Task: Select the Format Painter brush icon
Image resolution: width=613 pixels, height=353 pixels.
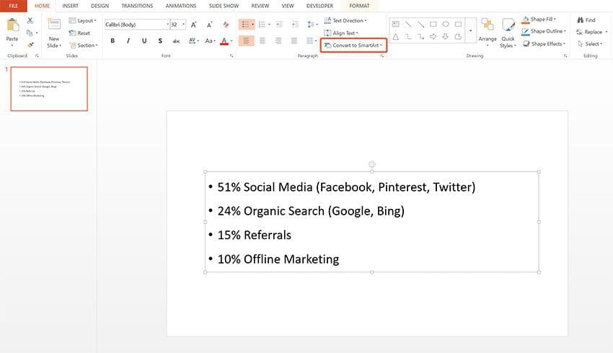Action: [x=30, y=45]
